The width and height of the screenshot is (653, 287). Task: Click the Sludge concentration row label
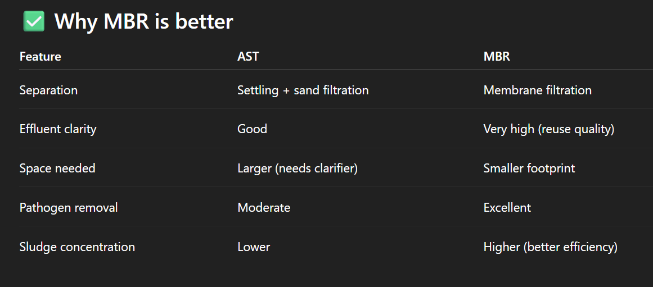[77, 247]
